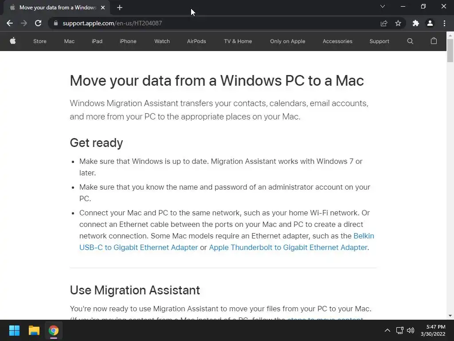Open the Chrome profile avatar icon

[430, 23]
